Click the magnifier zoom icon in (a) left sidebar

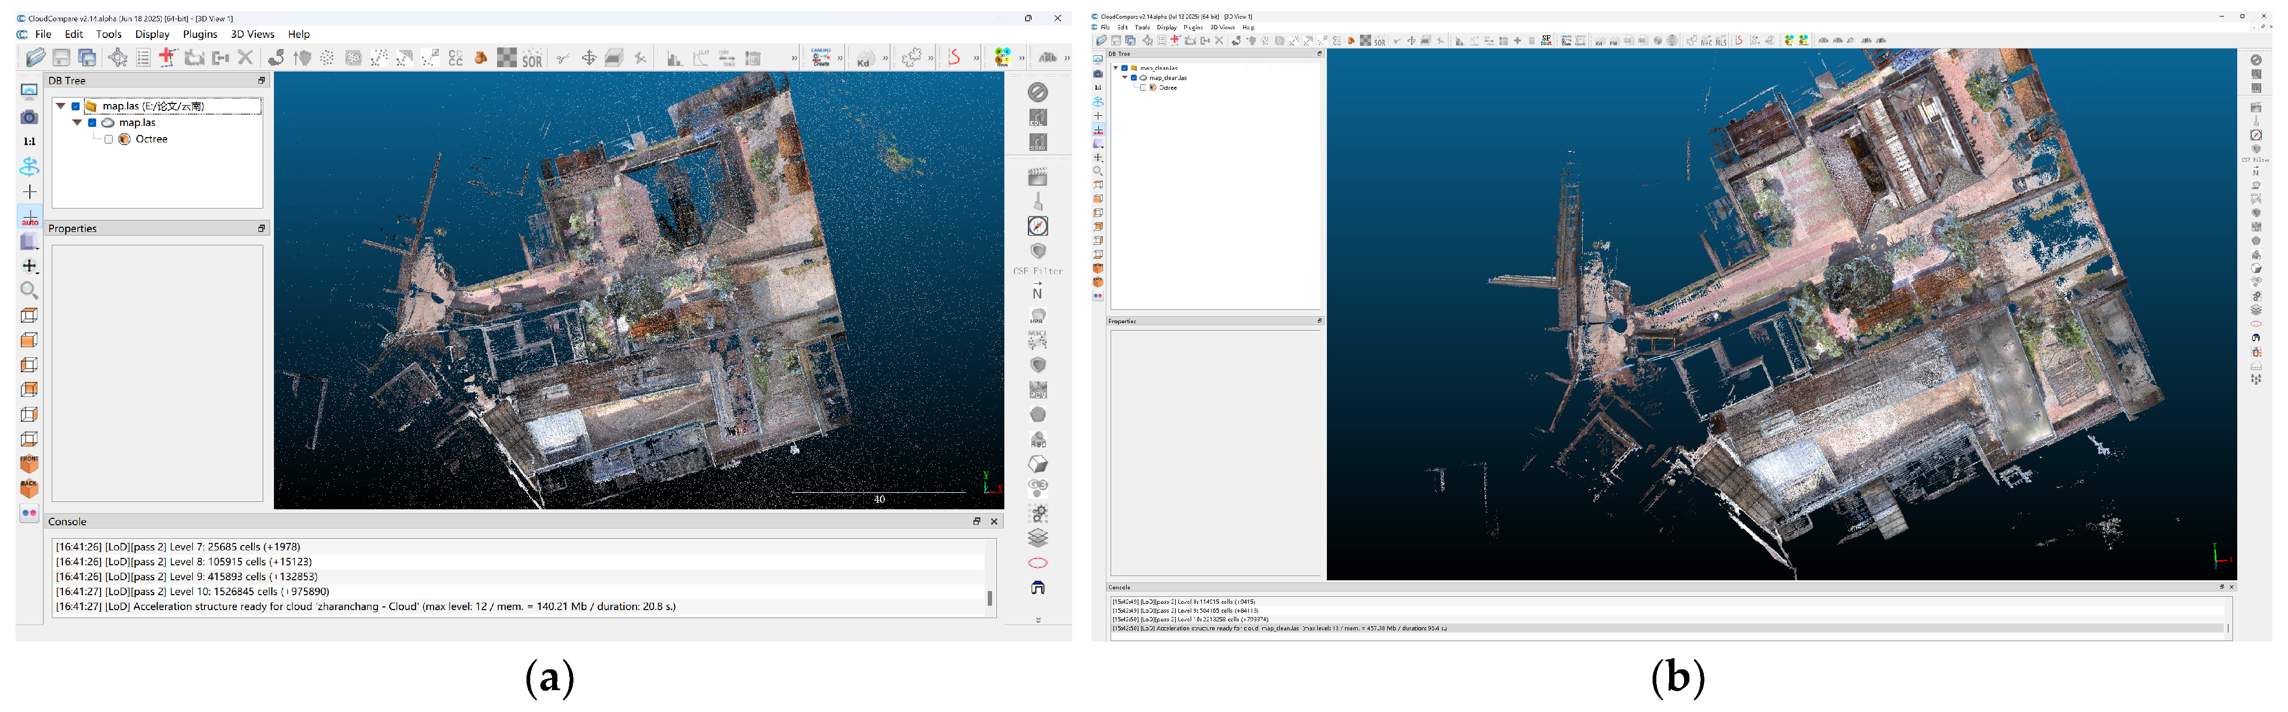coord(29,290)
